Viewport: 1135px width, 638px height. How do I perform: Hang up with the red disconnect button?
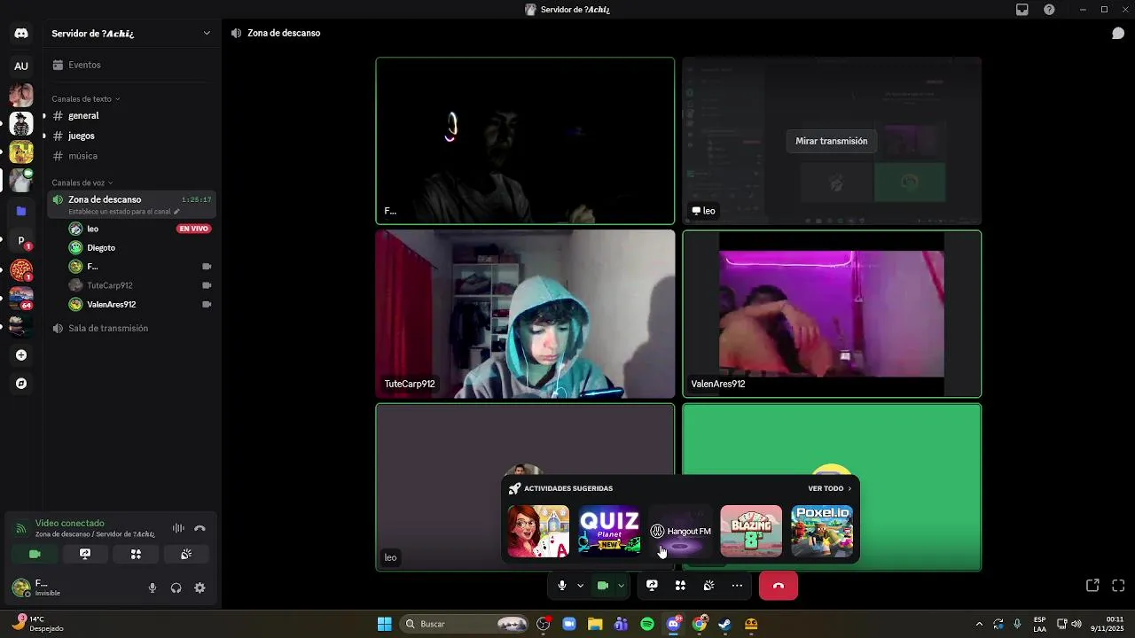tap(779, 586)
